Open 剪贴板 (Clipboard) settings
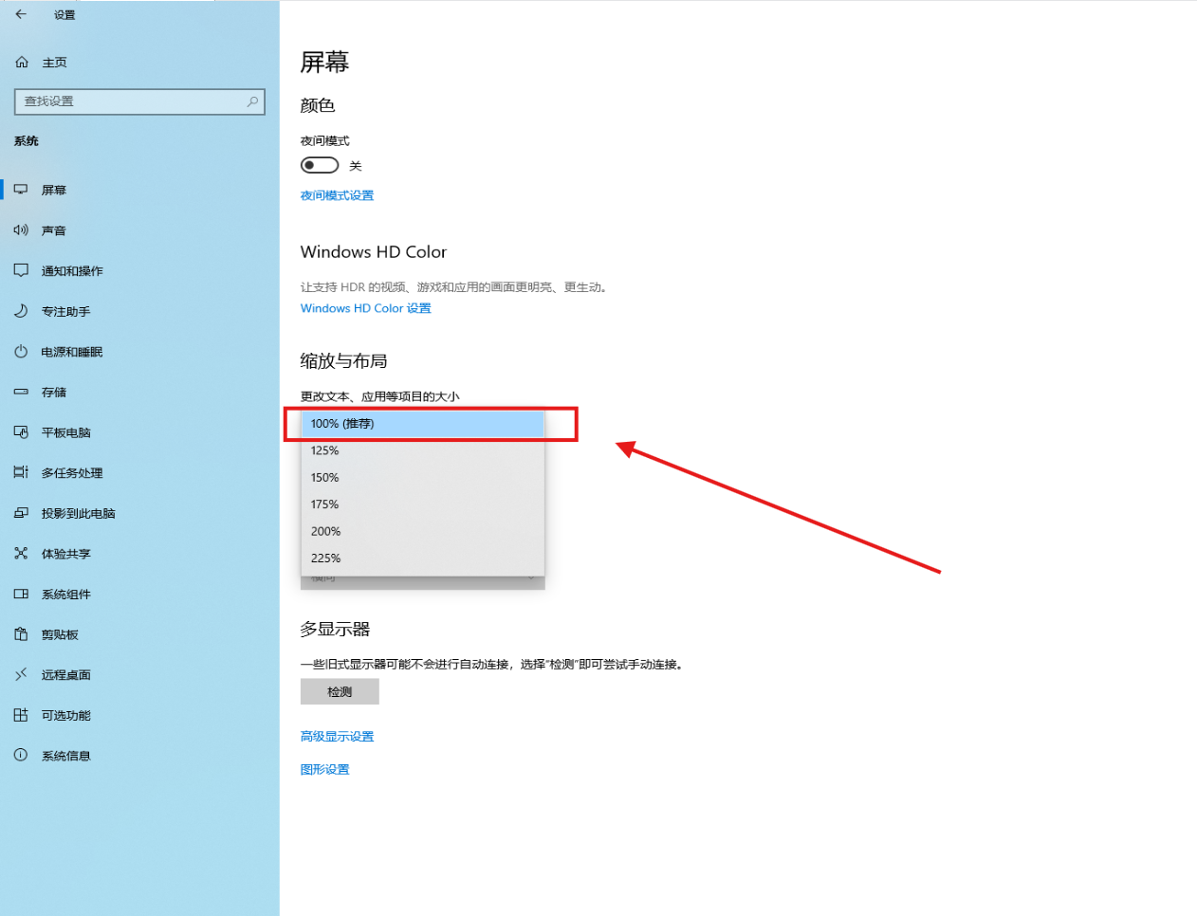The image size is (1197, 916). pyautogui.click(x=57, y=634)
